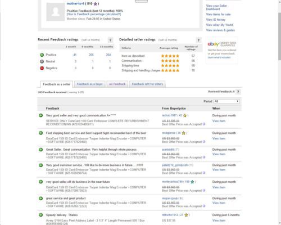Click green plus icon beside 'Very good customer service' feedback

click(x=41, y=165)
